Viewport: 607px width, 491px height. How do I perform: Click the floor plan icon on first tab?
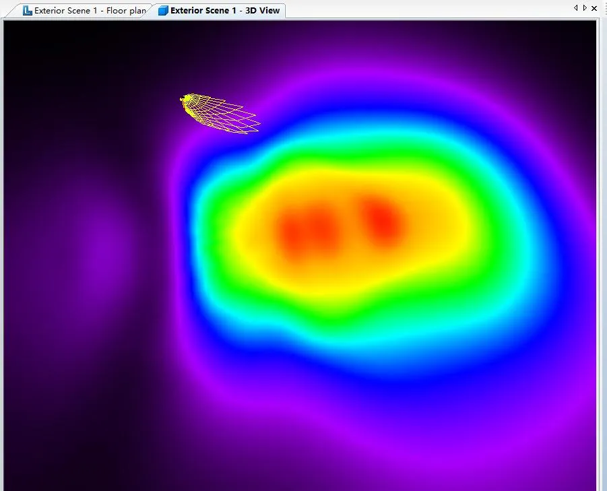point(28,11)
